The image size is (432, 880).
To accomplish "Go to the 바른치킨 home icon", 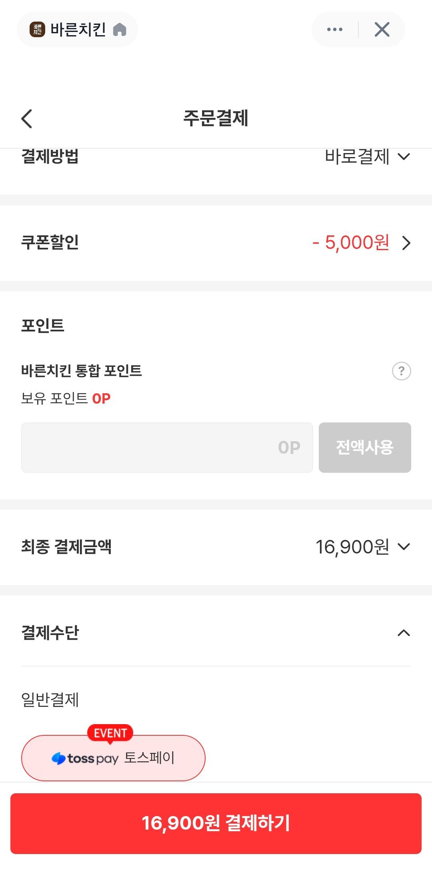I will [120, 29].
